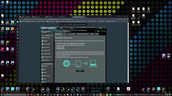172x96 pixels.
Task: Click the Logout button
Action: coord(61,28)
